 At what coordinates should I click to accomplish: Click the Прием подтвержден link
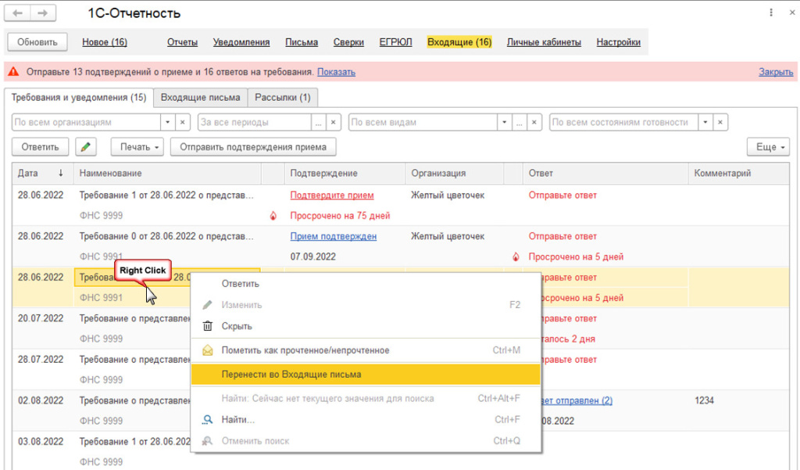(334, 236)
